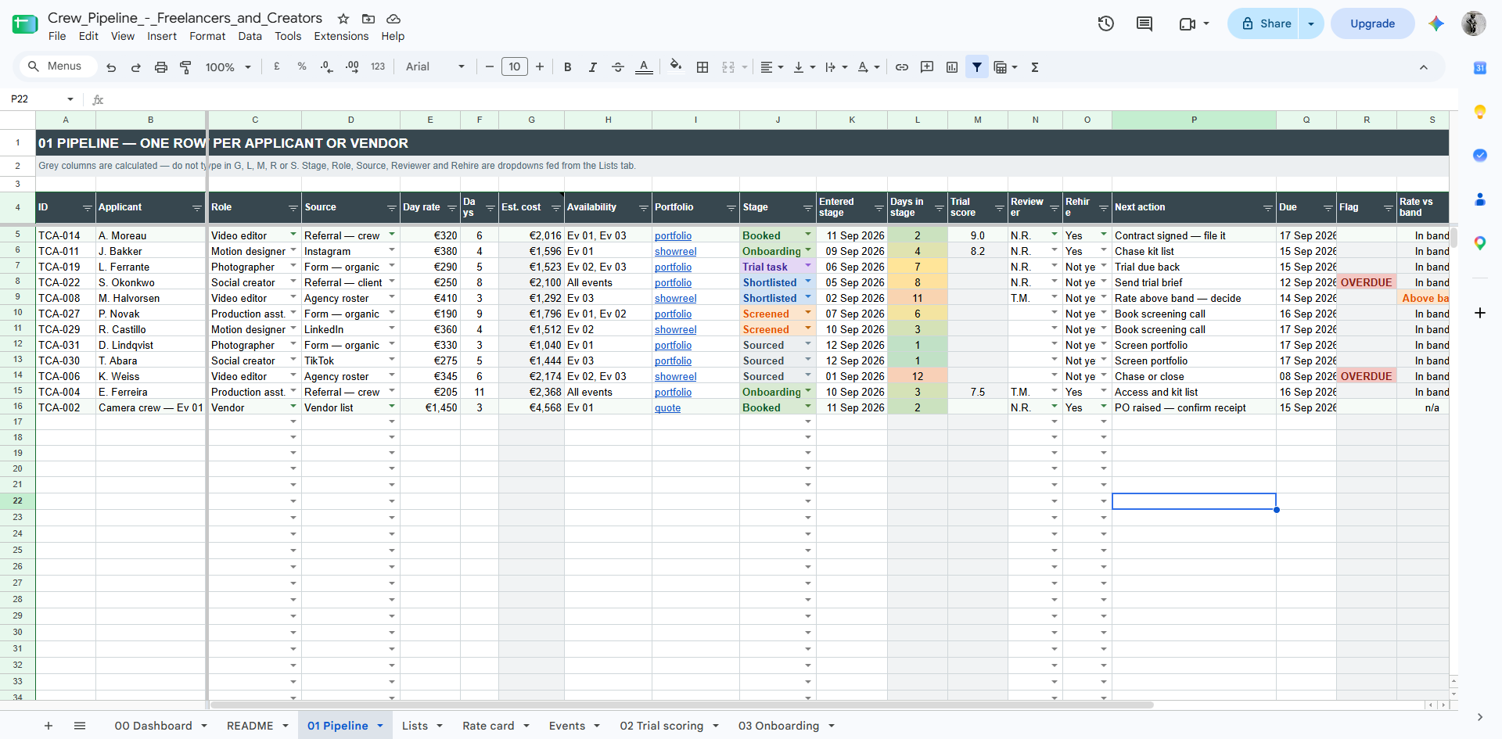Open Google Tasks side panel
This screenshot has height=739, width=1502.
tap(1480, 156)
